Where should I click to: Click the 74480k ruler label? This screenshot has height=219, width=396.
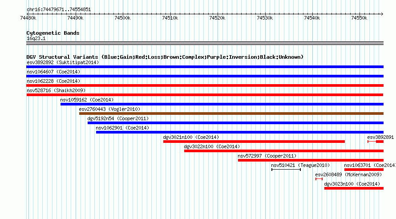(x=28, y=18)
